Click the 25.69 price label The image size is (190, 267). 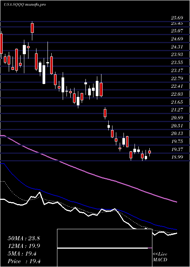(177, 18)
